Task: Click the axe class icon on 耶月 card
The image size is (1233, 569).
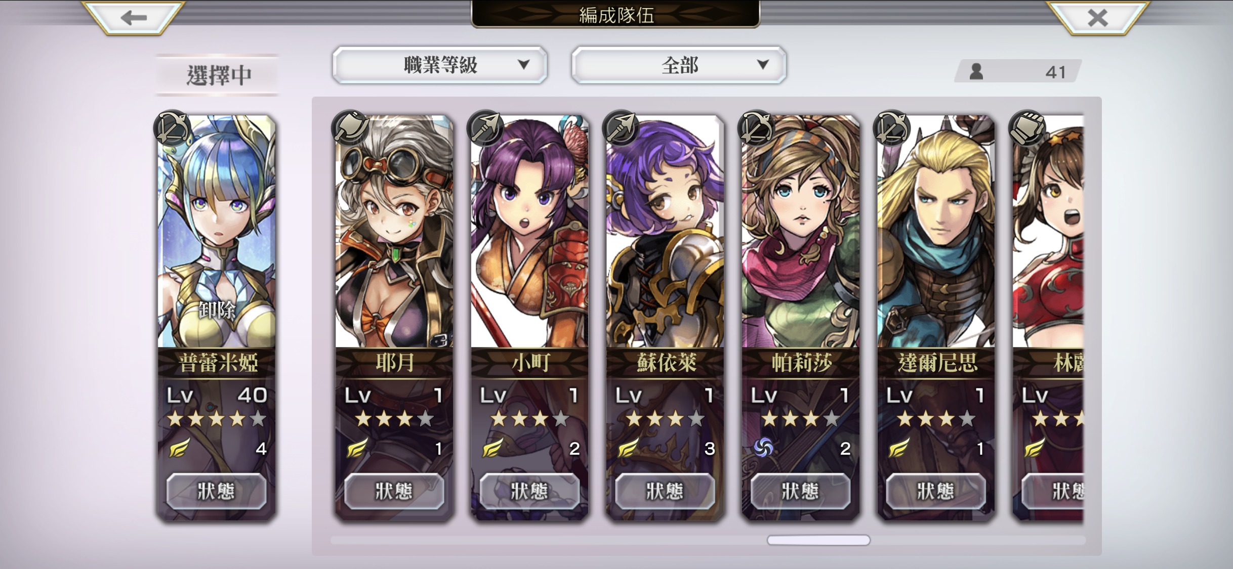Action: click(350, 128)
